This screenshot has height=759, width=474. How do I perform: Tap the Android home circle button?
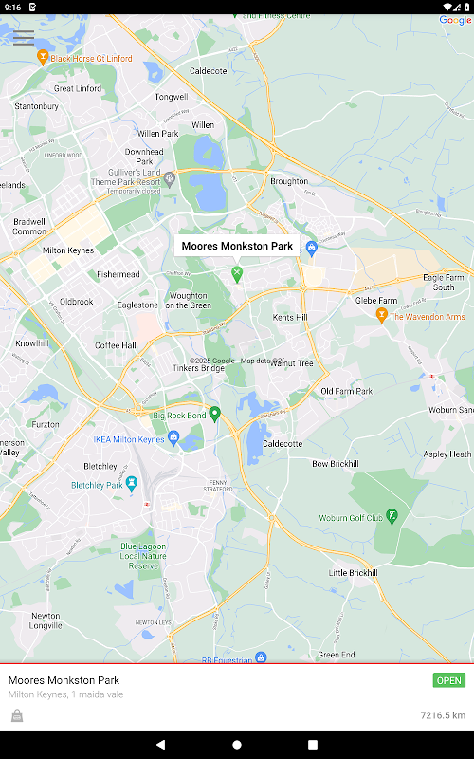[x=237, y=744]
